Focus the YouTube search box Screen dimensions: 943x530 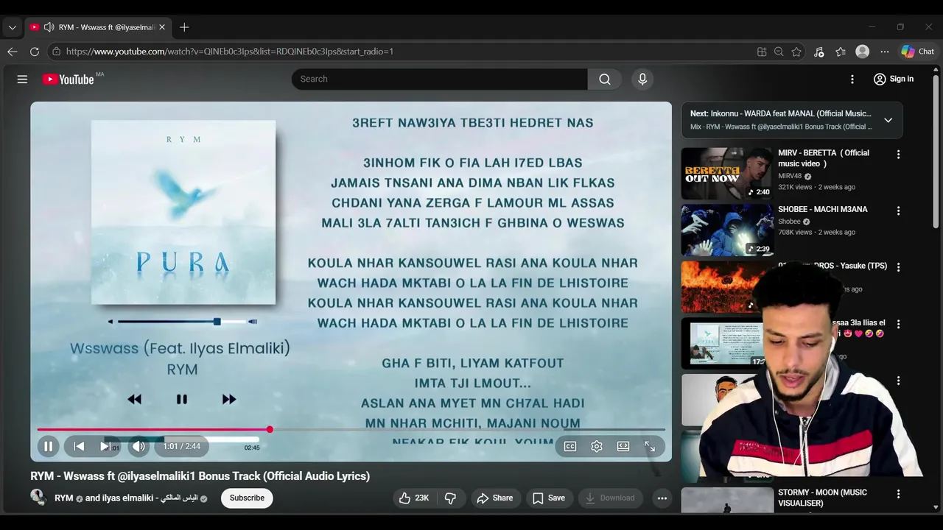click(x=440, y=79)
